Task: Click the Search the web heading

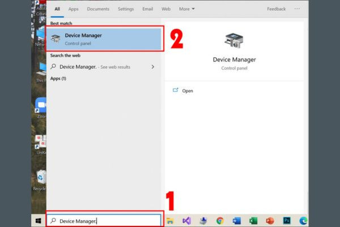Action: (65, 56)
